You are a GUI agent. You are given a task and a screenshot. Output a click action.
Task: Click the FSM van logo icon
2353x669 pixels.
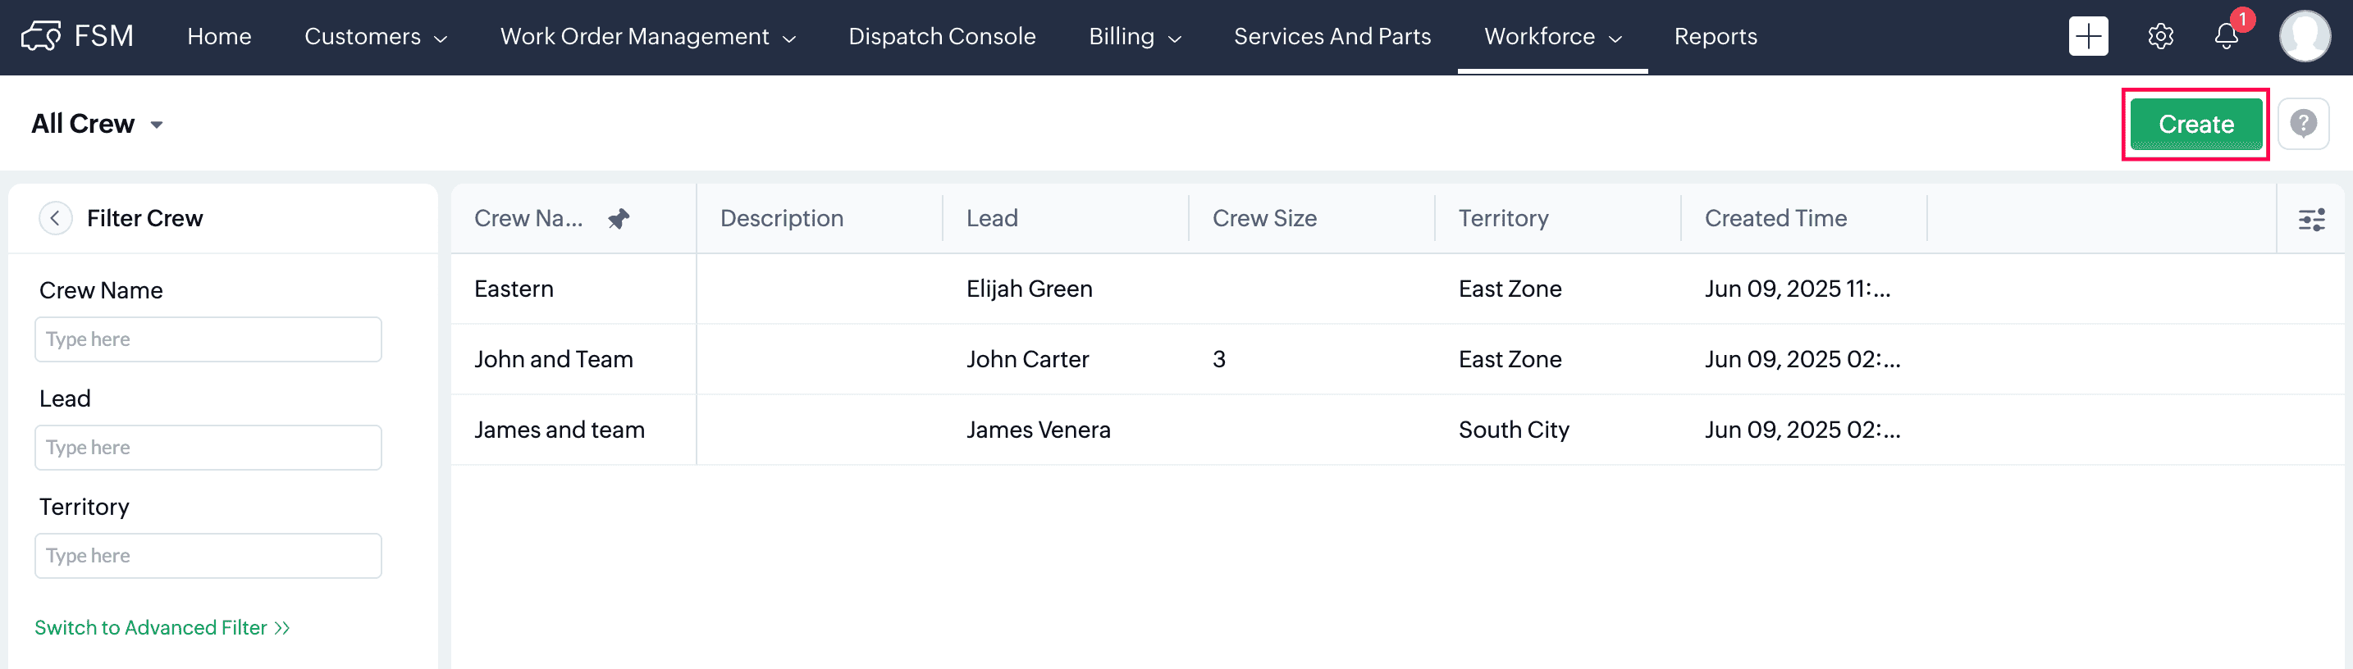tap(41, 37)
